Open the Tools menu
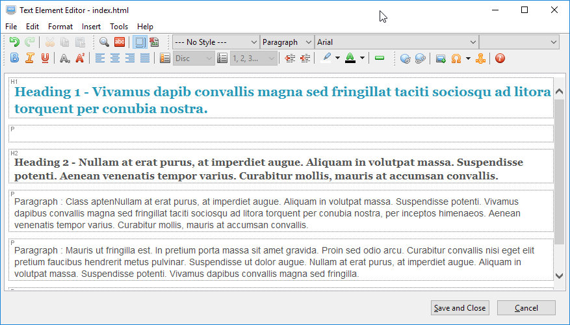This screenshot has height=325, width=570. point(119,27)
